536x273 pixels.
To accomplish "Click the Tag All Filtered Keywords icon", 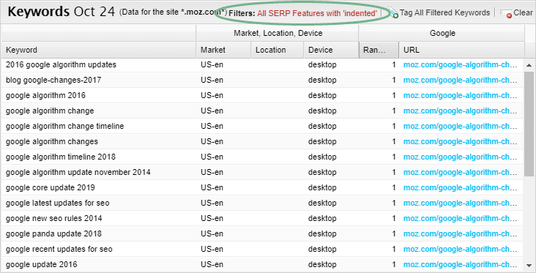I will (393, 13).
